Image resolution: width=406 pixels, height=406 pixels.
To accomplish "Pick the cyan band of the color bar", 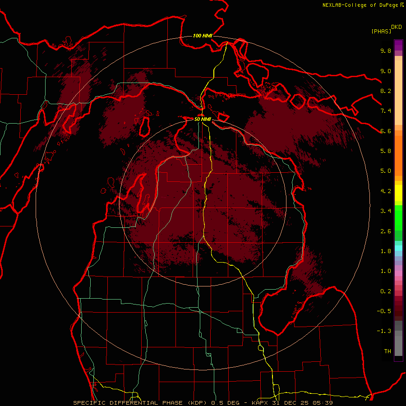I will tap(398, 248).
